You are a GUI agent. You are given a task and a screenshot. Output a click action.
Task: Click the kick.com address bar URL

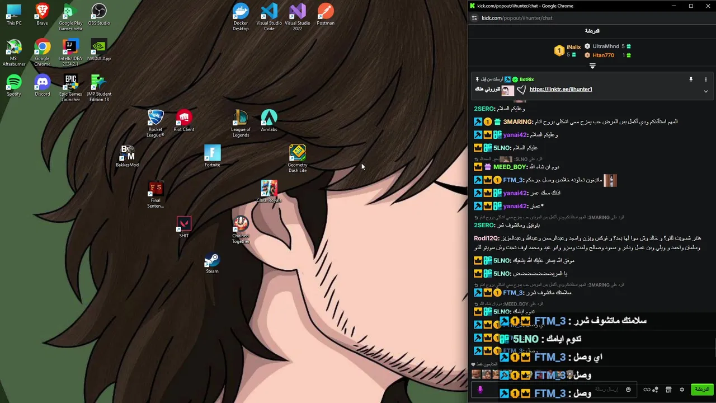click(x=517, y=18)
